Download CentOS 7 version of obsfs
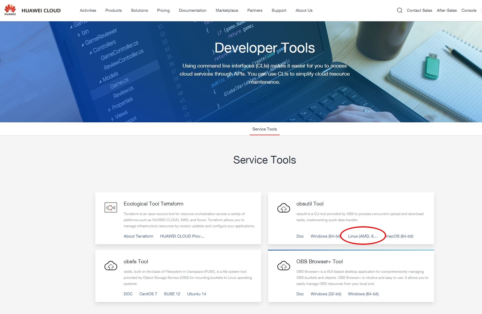 pos(148,294)
